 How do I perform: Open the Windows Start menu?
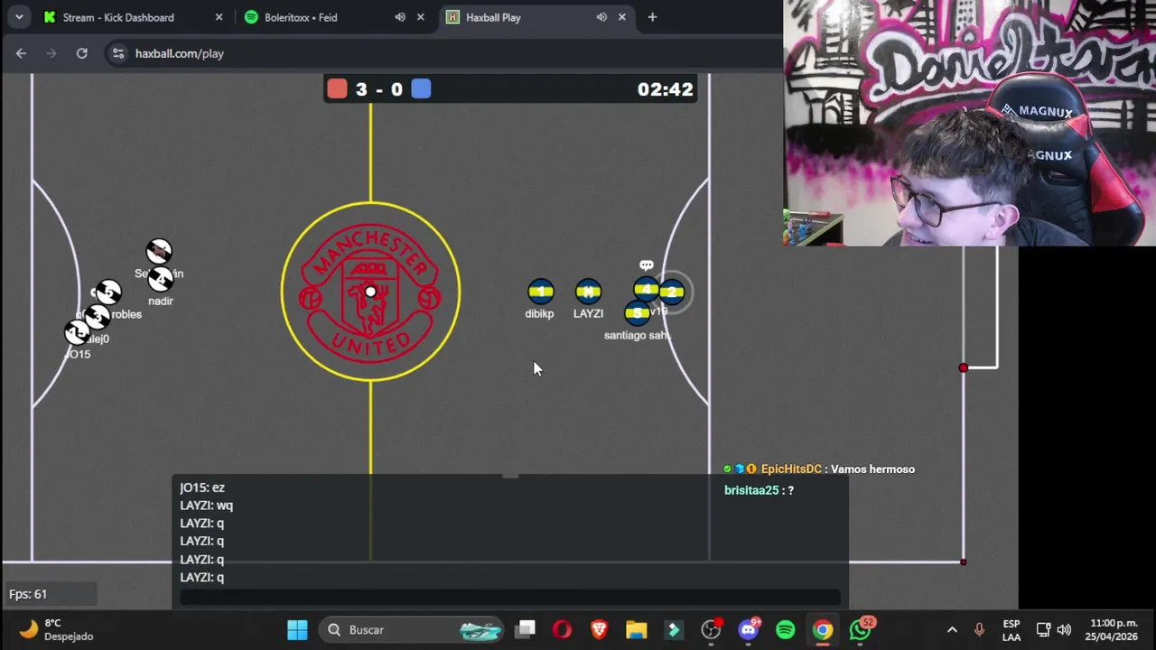(297, 629)
